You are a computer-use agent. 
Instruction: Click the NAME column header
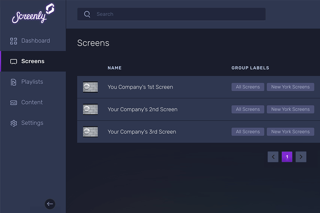point(115,68)
